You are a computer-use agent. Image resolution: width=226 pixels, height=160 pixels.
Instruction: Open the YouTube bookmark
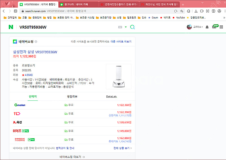(x=179, y=18)
